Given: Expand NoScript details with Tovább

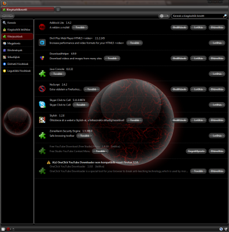Looking at the screenshot, I should point(91,89).
